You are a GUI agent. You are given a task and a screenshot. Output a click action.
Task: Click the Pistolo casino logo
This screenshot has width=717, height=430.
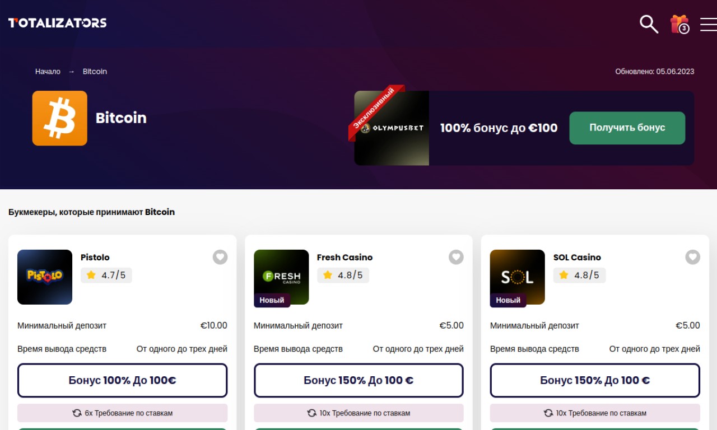click(45, 277)
